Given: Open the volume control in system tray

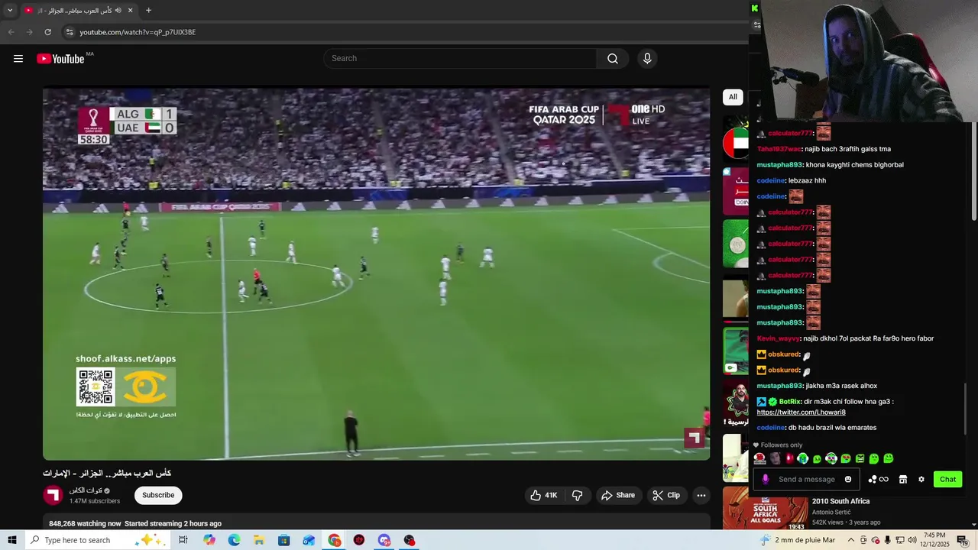Looking at the screenshot, I should click(x=912, y=540).
